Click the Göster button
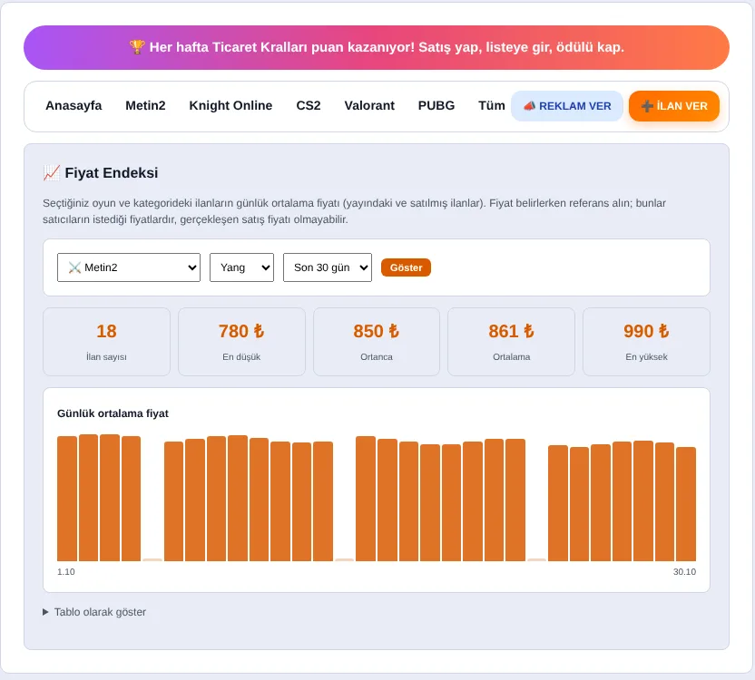 point(406,267)
